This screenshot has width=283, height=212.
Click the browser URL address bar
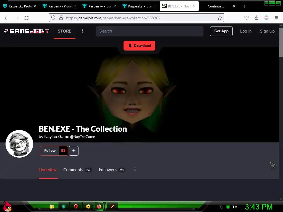137,18
